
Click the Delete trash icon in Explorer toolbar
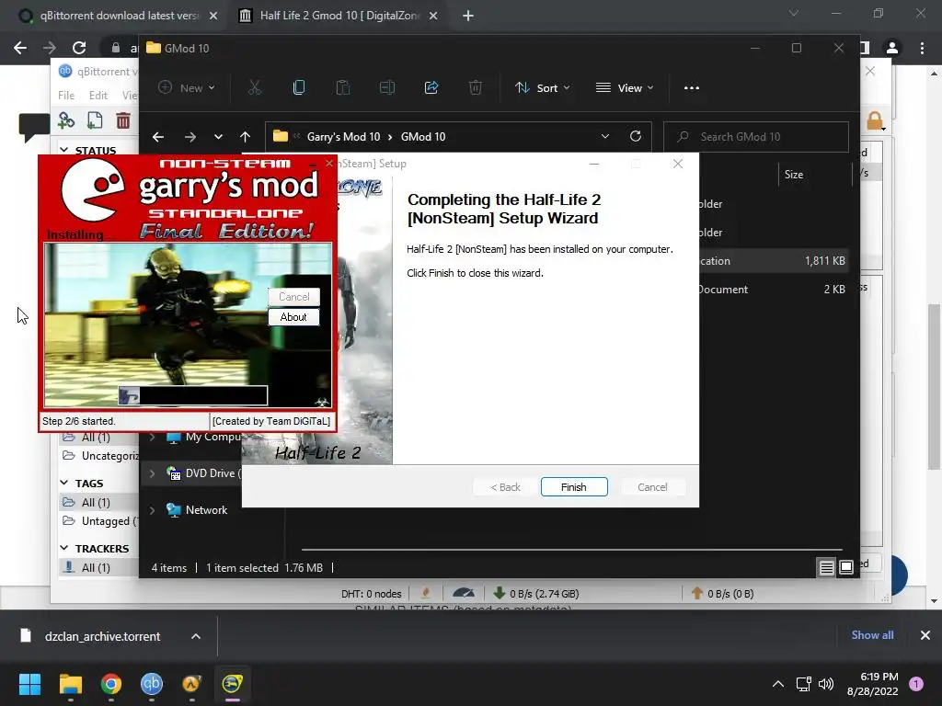coord(476,87)
